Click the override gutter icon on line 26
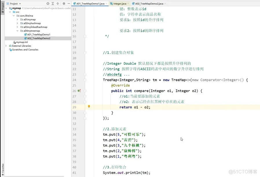Viewport: 260px width, 177px height. point(79,91)
